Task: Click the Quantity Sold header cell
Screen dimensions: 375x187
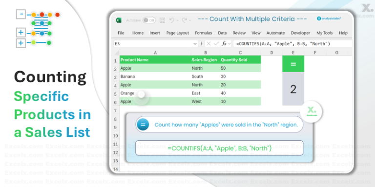Action: click(240, 59)
